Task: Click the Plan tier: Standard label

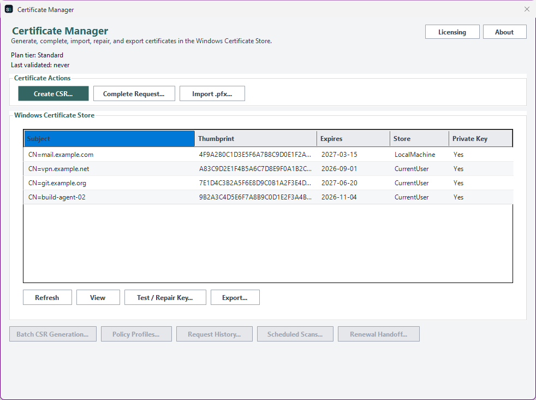Action: point(37,55)
